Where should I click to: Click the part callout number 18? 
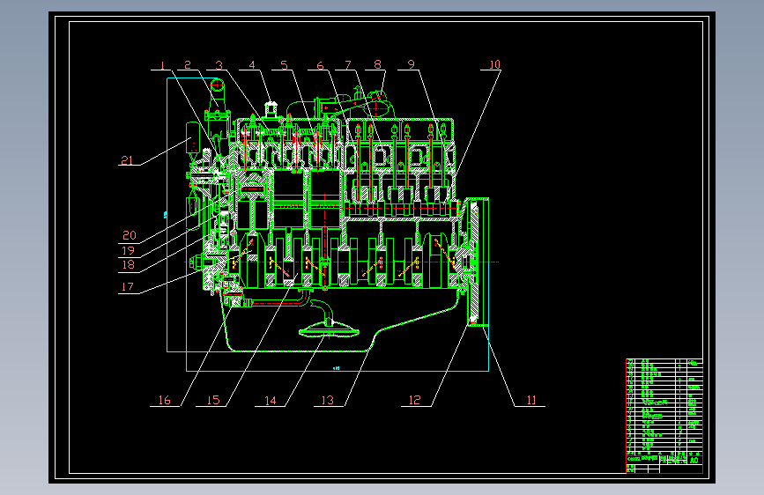[x=128, y=264]
